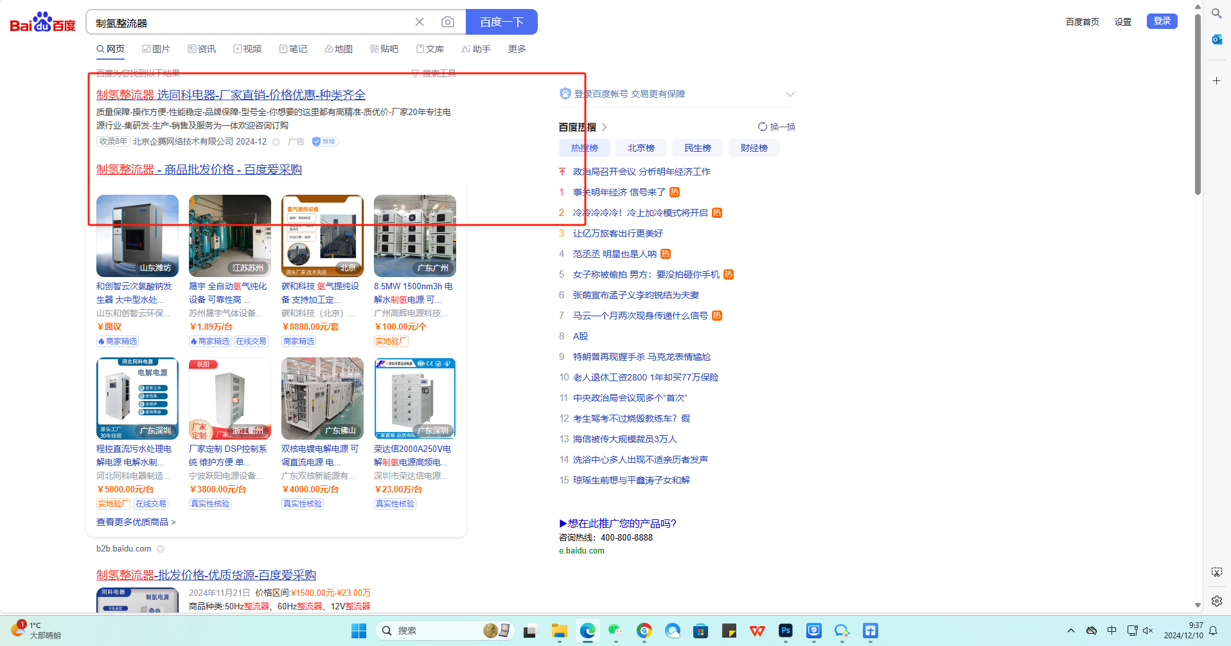This screenshot has height=646, width=1231.
Task: Open Microsoft Store from the taskbar
Action: tap(701, 631)
